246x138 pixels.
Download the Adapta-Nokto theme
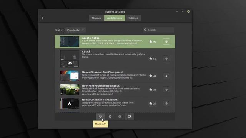166,42
